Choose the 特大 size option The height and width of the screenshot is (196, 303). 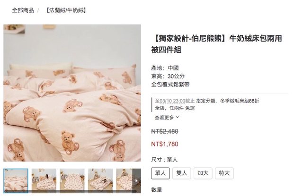tap(224, 173)
